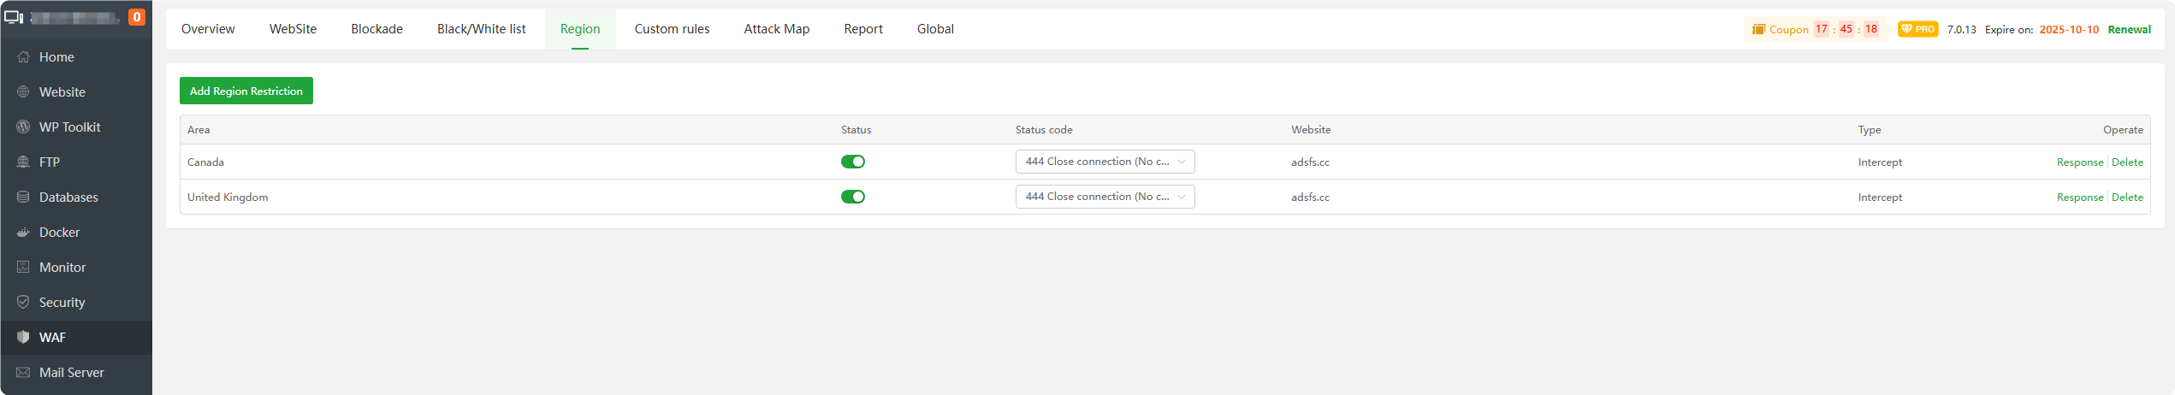Click the Security shield icon

(x=23, y=303)
